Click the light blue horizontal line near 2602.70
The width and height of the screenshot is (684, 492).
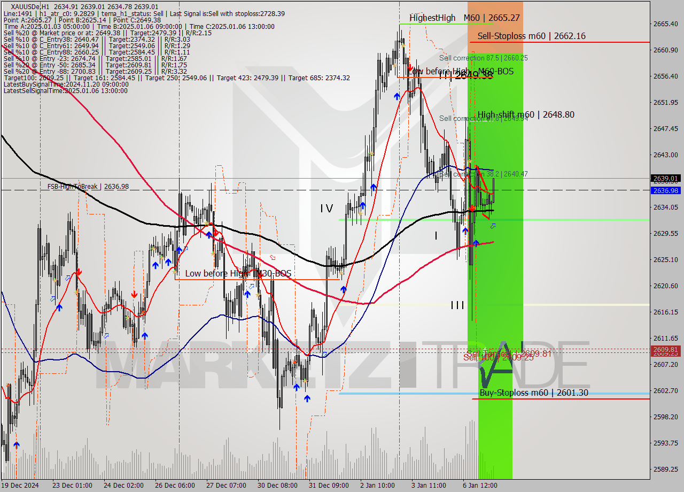pos(494,394)
